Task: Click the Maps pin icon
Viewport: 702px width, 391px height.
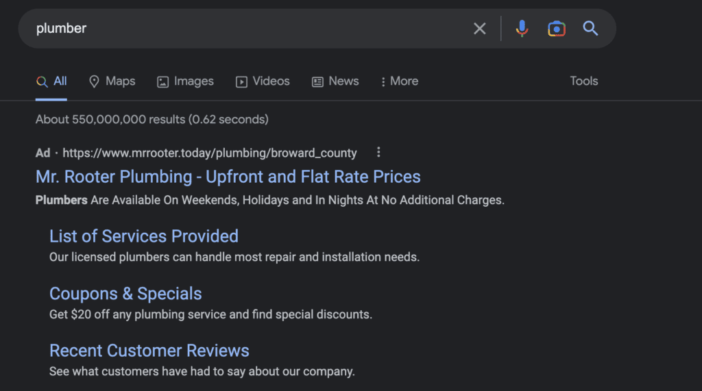Action: [x=94, y=81]
